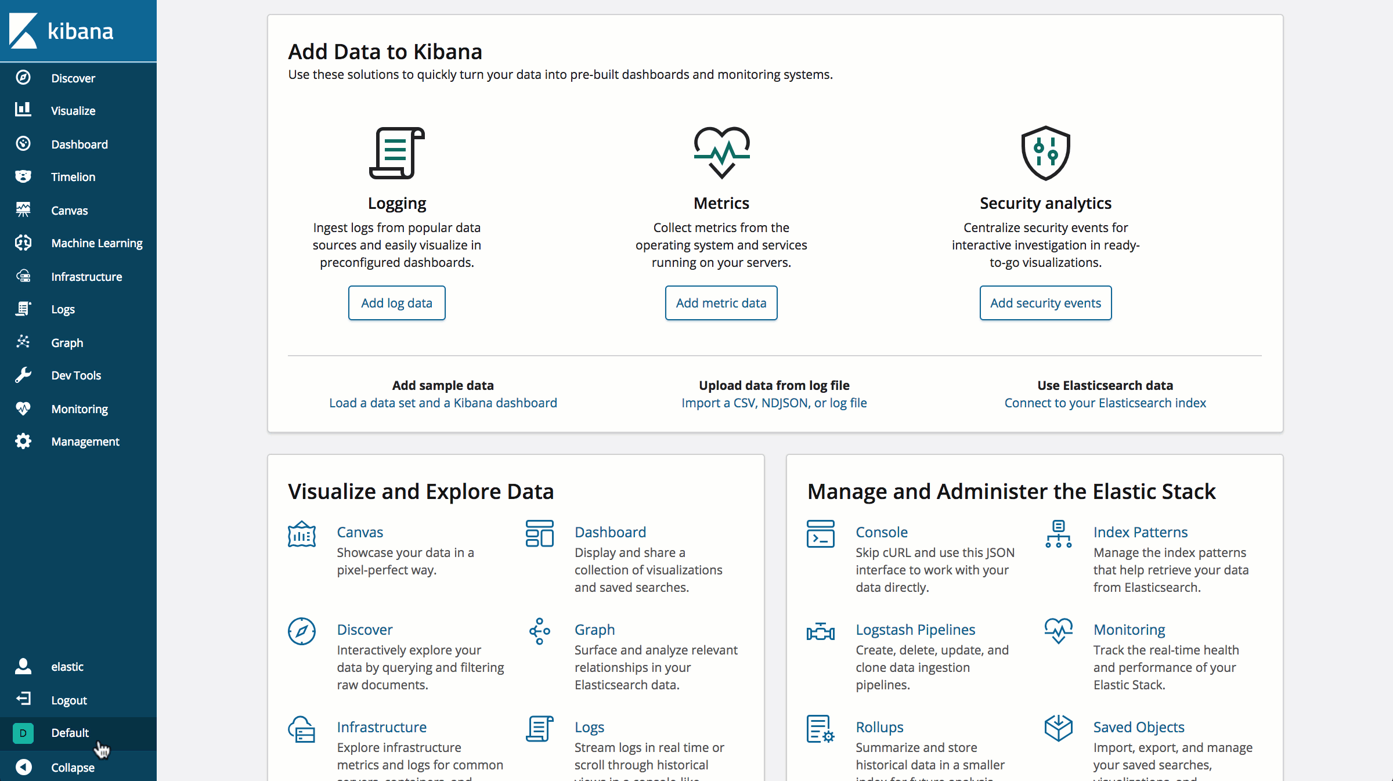This screenshot has width=1393, height=781.
Task: Open the Default space selector
Action: click(70, 733)
